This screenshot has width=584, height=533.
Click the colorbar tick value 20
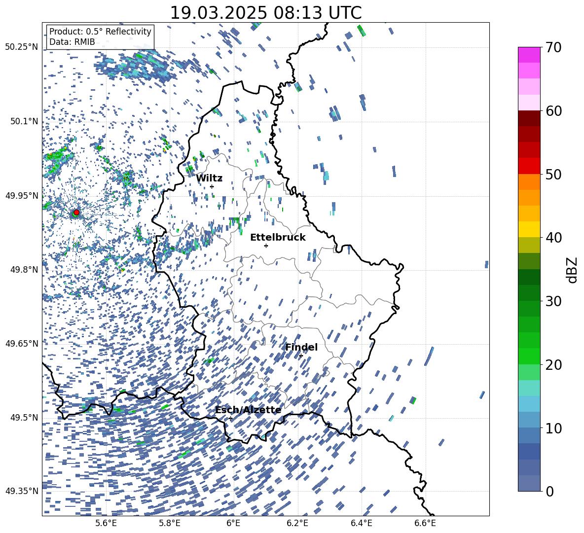[x=553, y=365]
